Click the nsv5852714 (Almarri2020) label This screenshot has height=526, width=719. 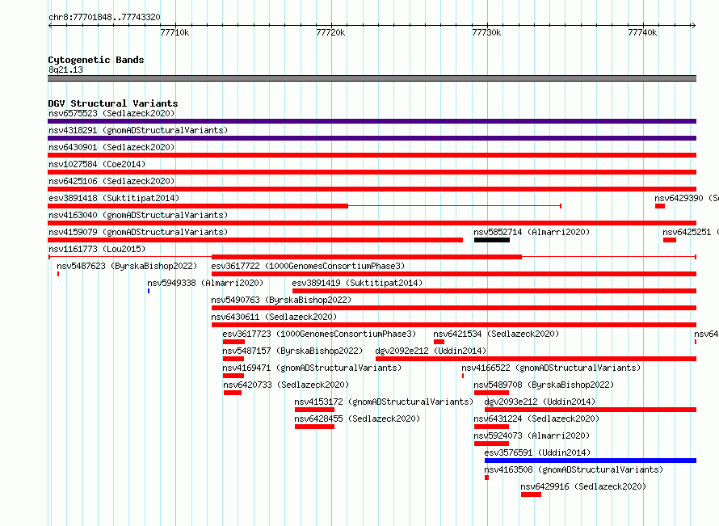pos(532,232)
